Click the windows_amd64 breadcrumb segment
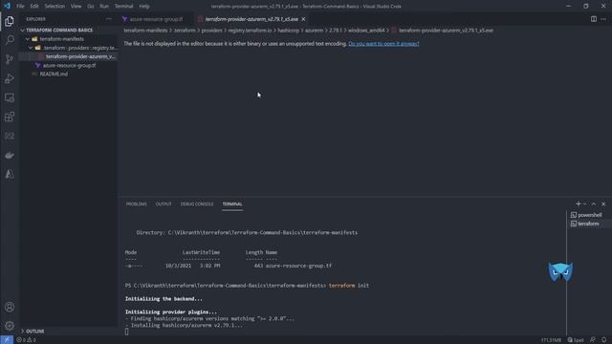The width and height of the screenshot is (612, 344). [x=366, y=31]
